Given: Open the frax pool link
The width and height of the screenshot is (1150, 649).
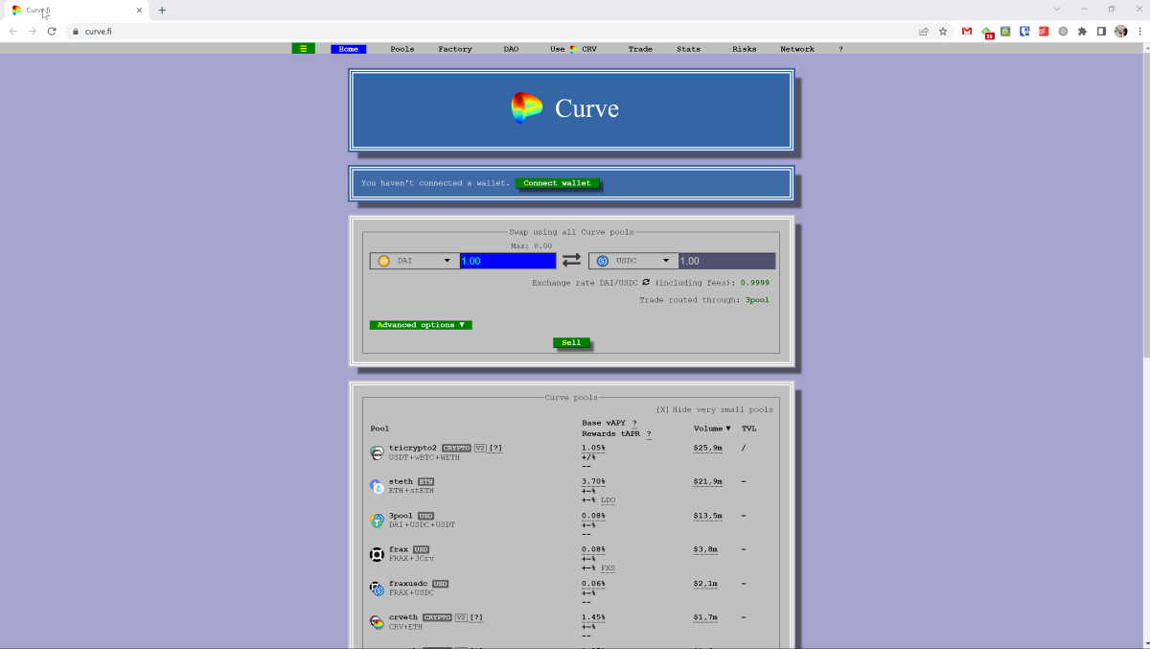Looking at the screenshot, I should (399, 549).
